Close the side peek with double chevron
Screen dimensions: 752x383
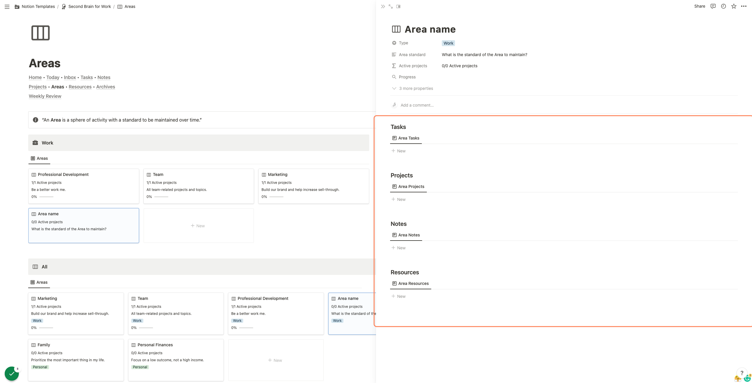pos(383,6)
